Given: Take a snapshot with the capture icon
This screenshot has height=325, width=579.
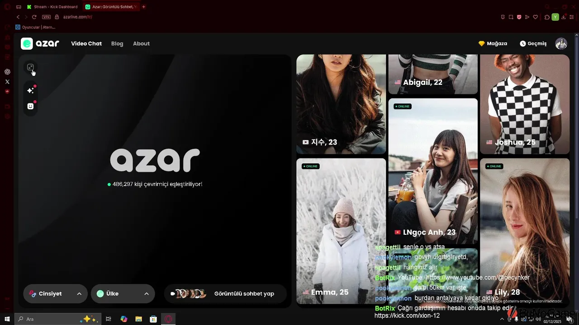Looking at the screenshot, I should (x=511, y=17).
